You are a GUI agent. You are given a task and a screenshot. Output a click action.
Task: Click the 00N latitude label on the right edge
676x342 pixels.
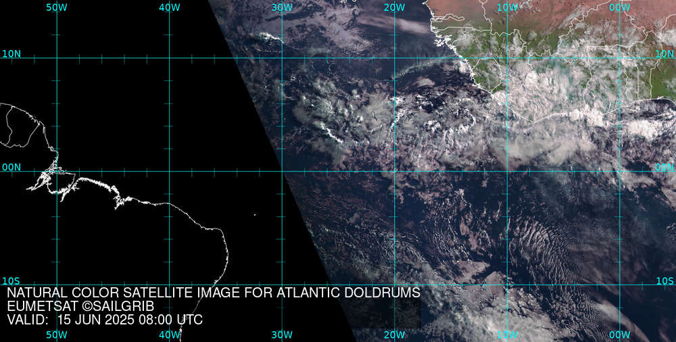[x=665, y=167]
